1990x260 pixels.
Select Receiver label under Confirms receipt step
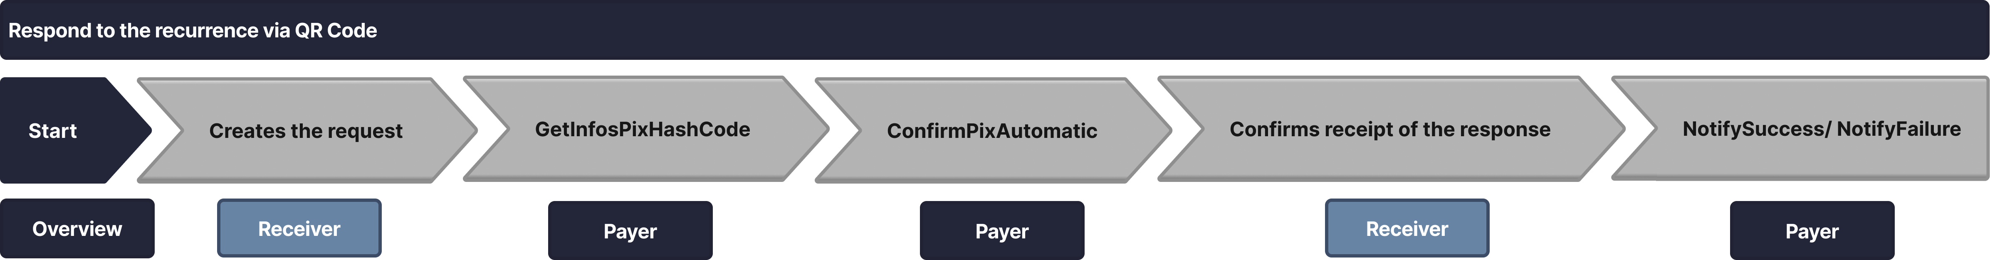coord(1407,228)
